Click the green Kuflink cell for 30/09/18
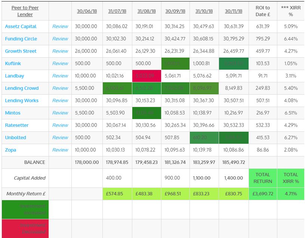This screenshot has width=305, height=238. pyautogui.click(x=175, y=64)
